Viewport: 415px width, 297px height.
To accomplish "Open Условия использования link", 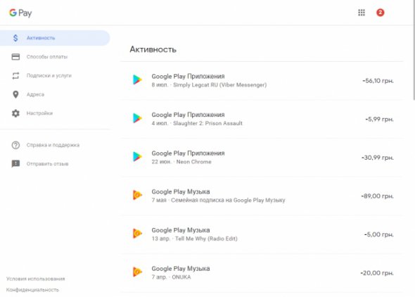I will [35, 279].
